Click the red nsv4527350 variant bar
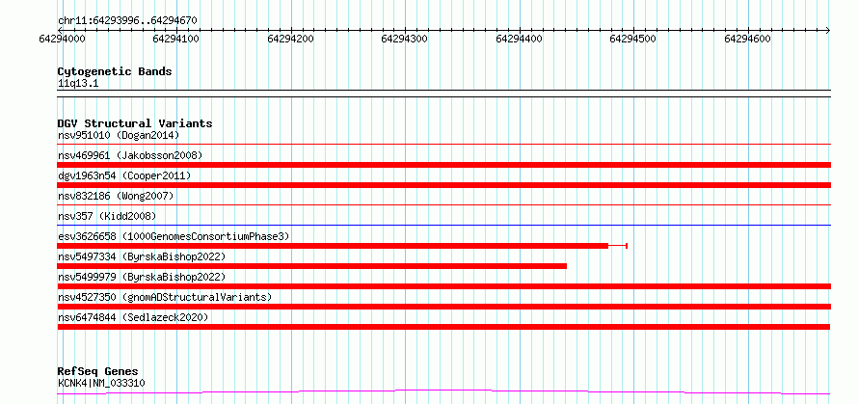 pyautogui.click(x=443, y=307)
